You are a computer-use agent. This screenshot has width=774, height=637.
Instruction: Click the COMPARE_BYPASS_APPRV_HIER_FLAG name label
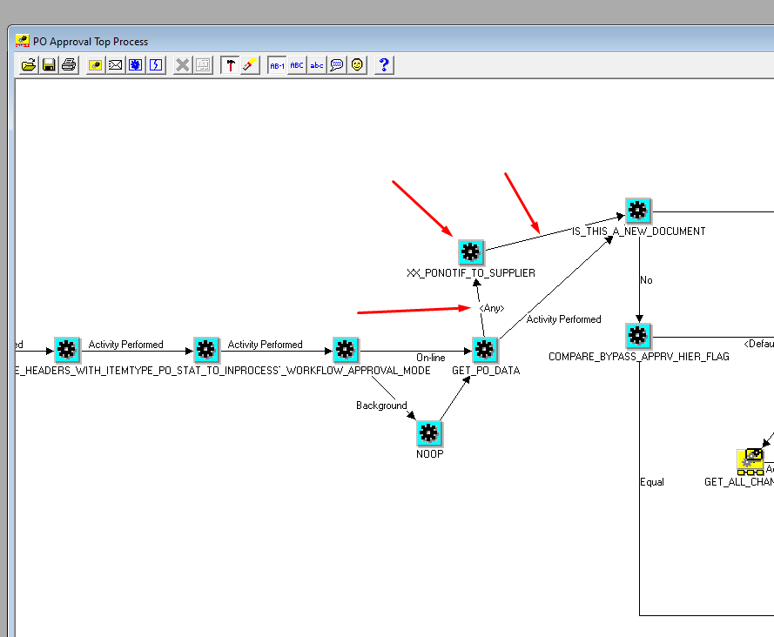(639, 356)
